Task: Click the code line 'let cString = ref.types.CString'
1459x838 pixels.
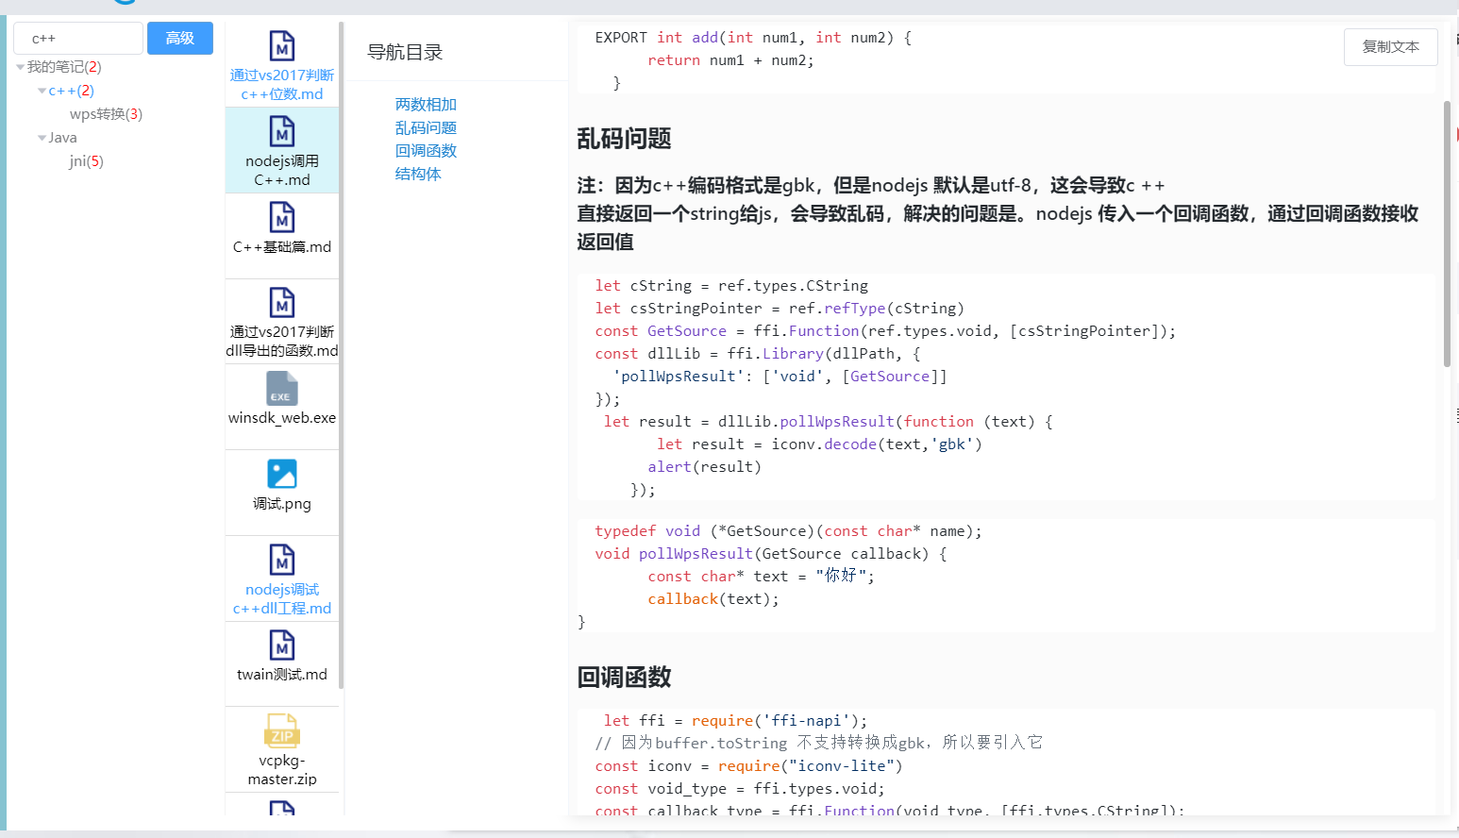Action: 731,285
